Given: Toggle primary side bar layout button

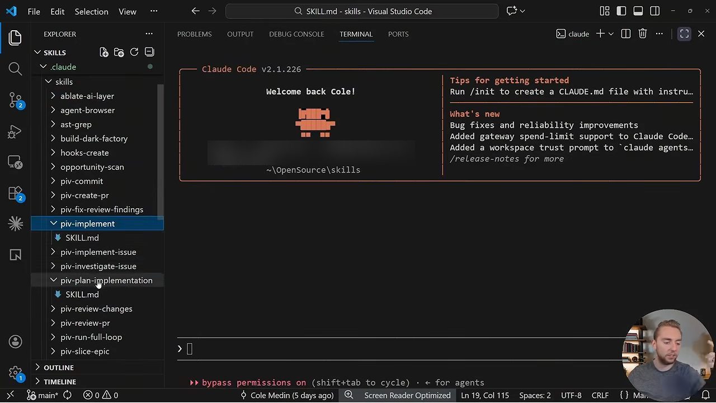Looking at the screenshot, I should tap(621, 11).
